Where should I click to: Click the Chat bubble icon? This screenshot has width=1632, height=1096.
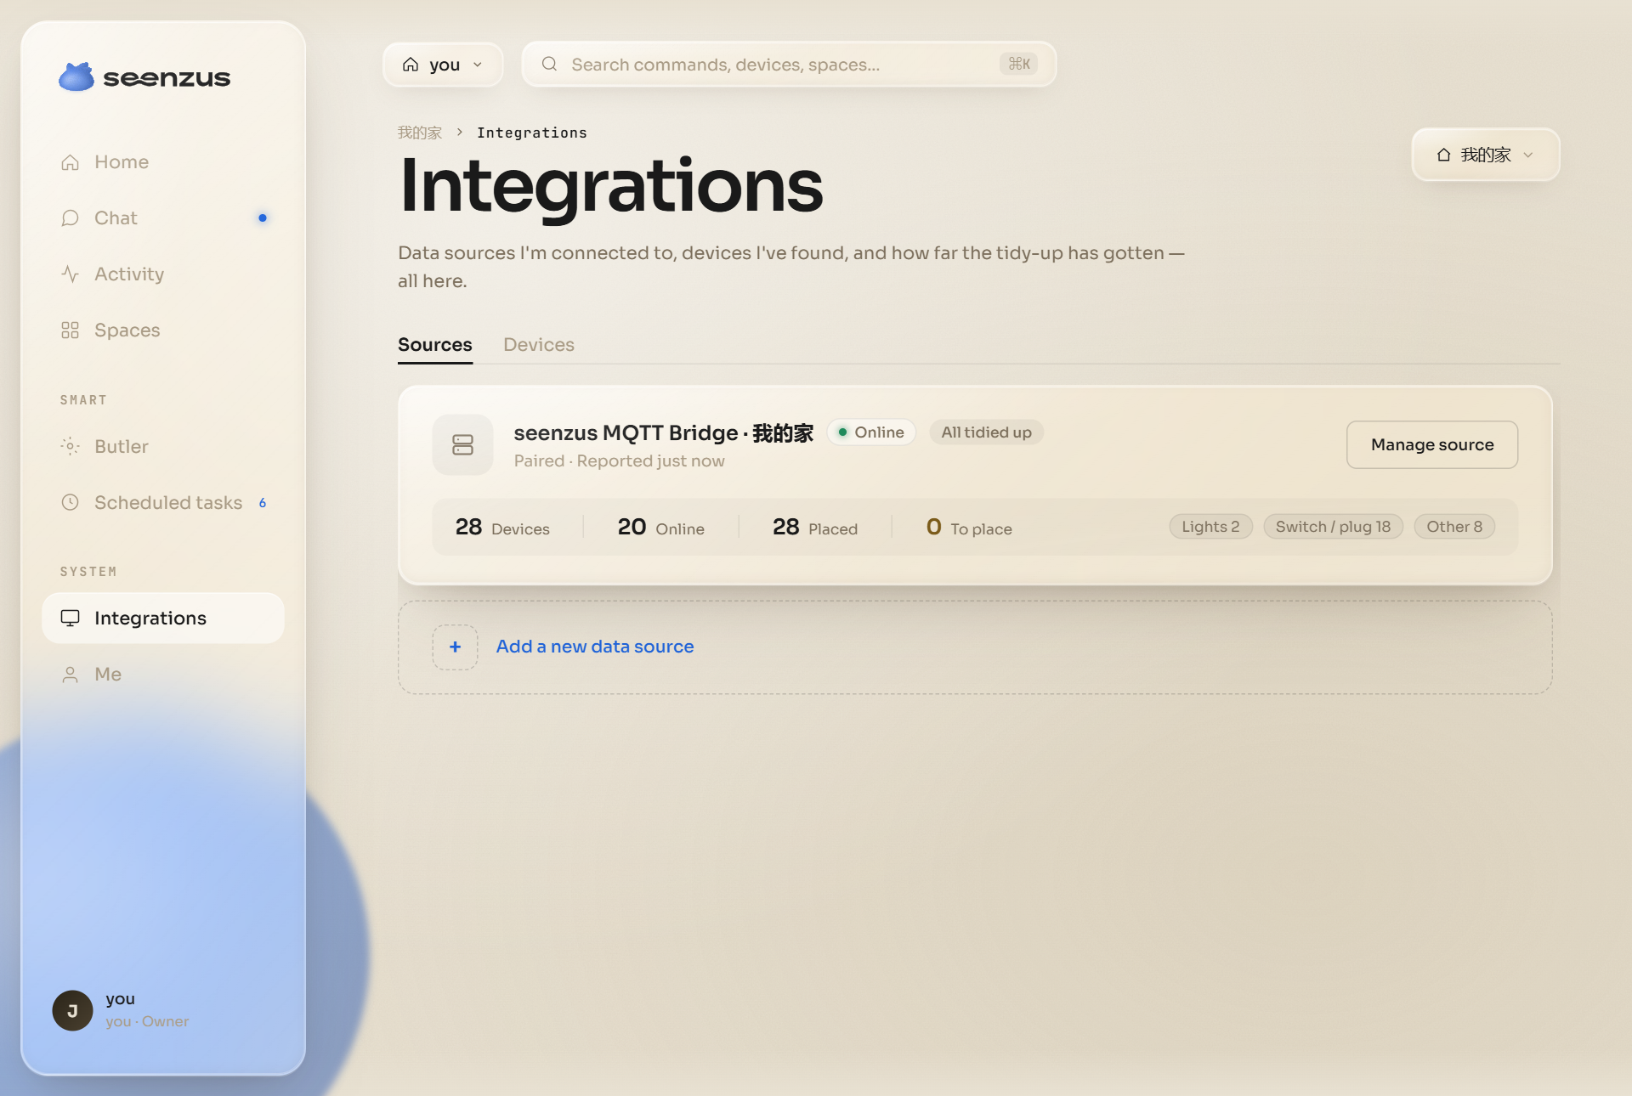point(71,218)
